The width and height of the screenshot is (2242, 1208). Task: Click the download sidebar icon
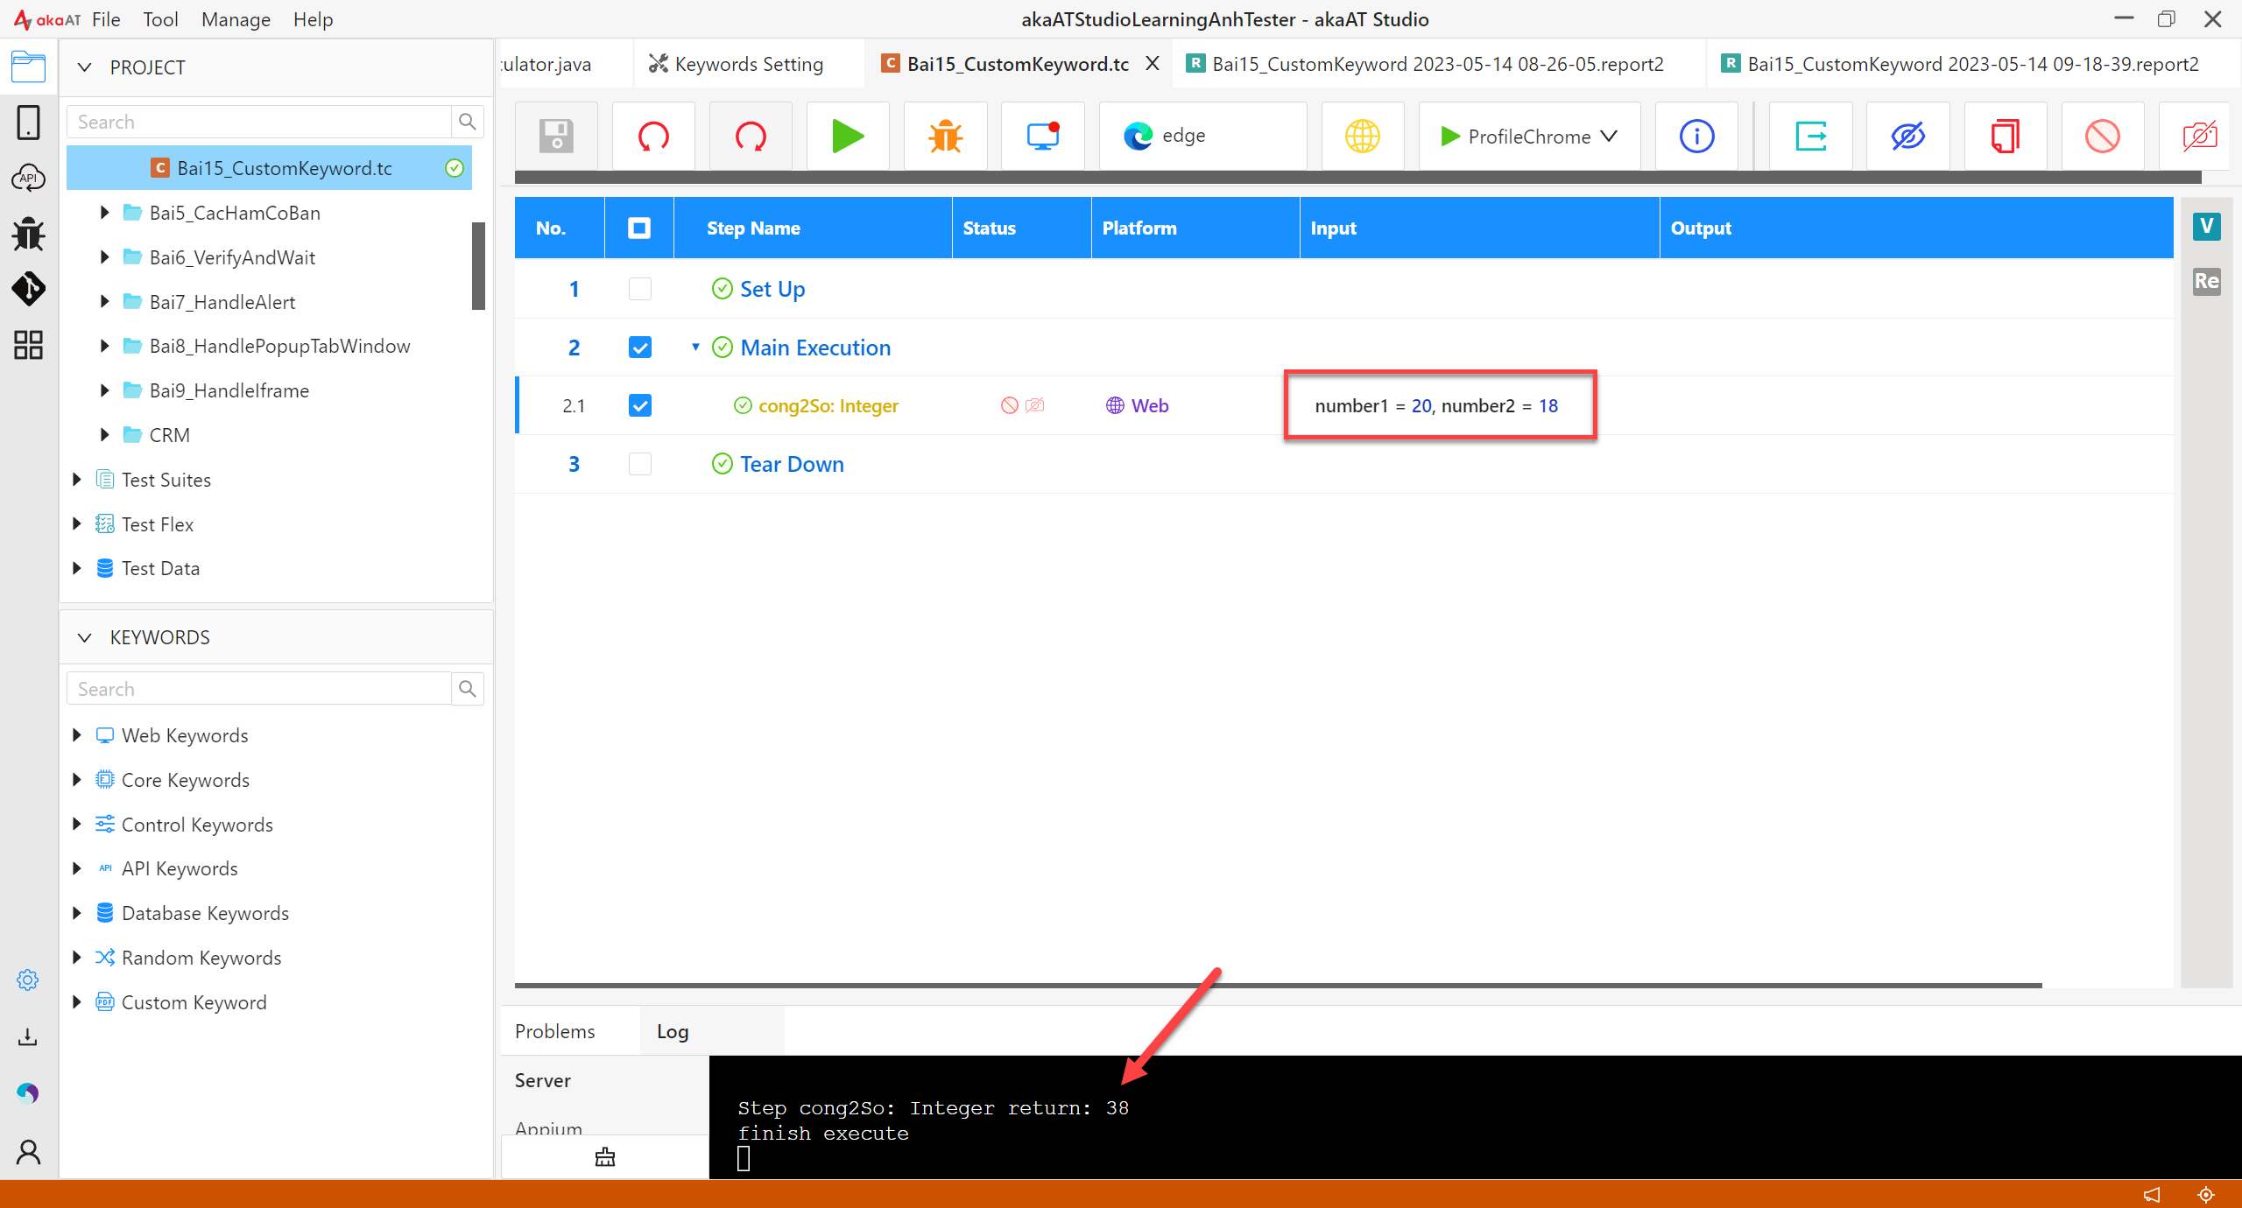[28, 1037]
